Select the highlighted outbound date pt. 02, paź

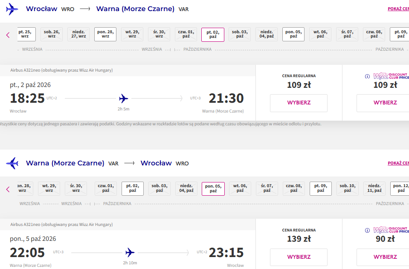(213, 35)
